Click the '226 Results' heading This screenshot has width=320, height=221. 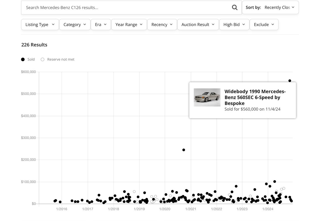tap(34, 45)
